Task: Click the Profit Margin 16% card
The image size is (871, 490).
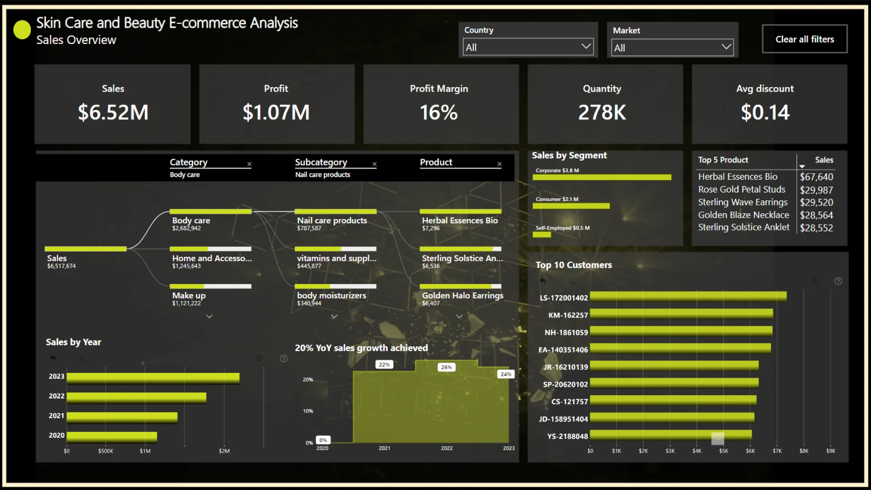Action: point(440,104)
